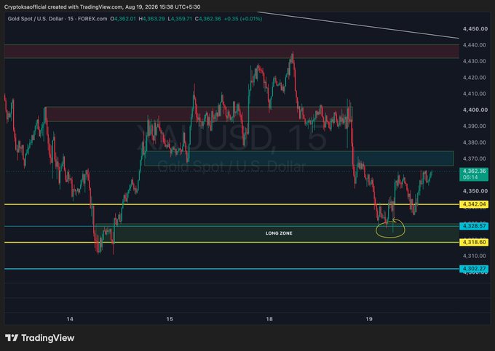Click the 4,350.00 price axis label
Viewport: 495px width, 351px height.
point(474,191)
